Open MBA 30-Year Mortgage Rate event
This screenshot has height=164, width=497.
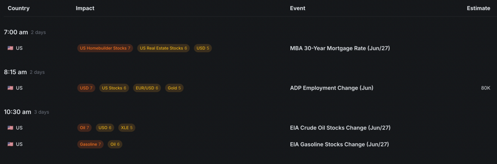tap(340, 48)
